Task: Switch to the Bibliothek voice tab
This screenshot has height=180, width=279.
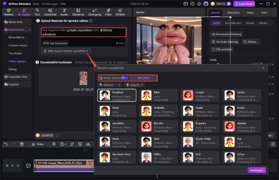Action: pyautogui.click(x=143, y=78)
